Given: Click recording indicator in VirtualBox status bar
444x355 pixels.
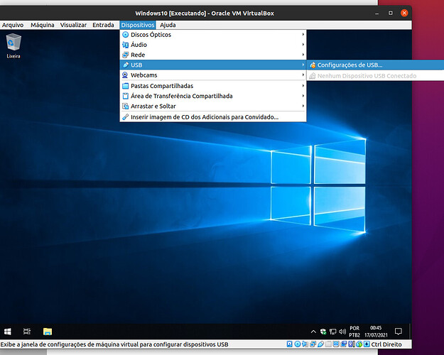Looking at the screenshot, I should [344, 344].
